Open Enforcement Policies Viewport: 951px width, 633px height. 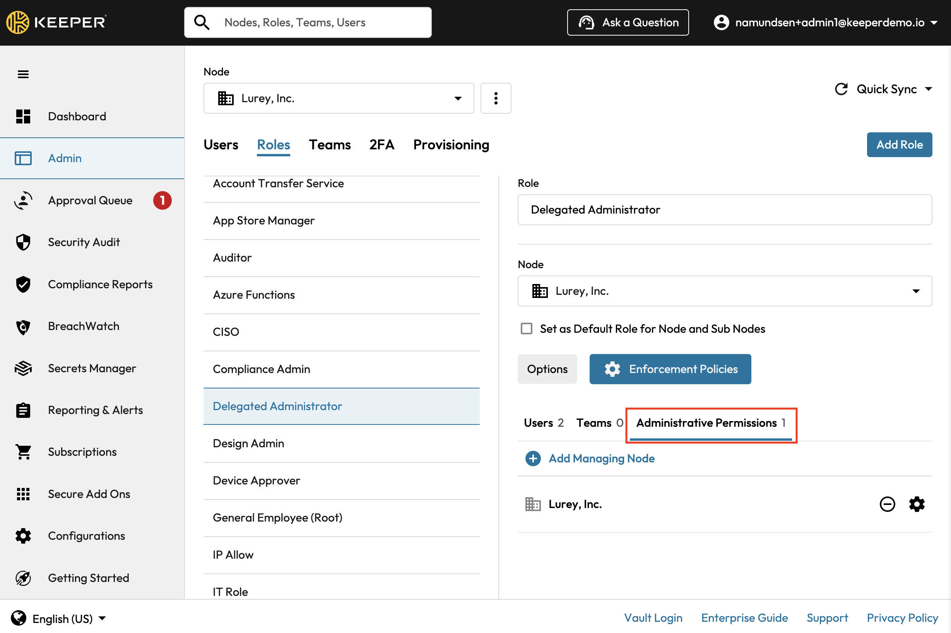670,369
